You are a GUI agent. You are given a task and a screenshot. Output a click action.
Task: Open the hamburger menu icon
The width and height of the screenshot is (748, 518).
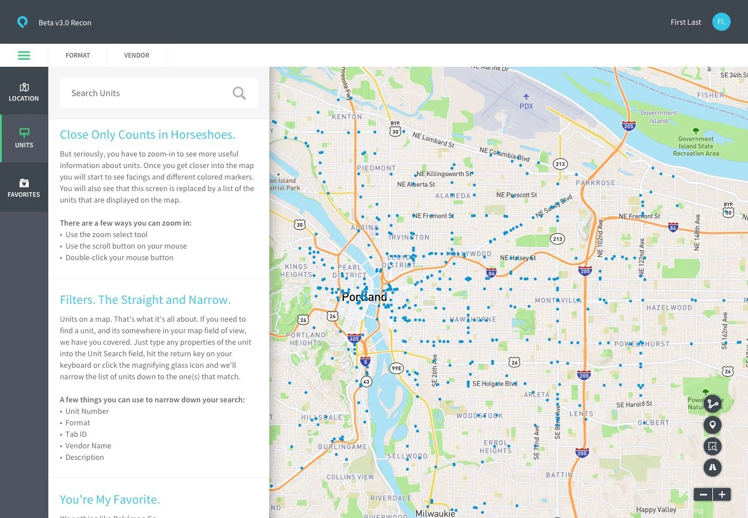point(24,55)
